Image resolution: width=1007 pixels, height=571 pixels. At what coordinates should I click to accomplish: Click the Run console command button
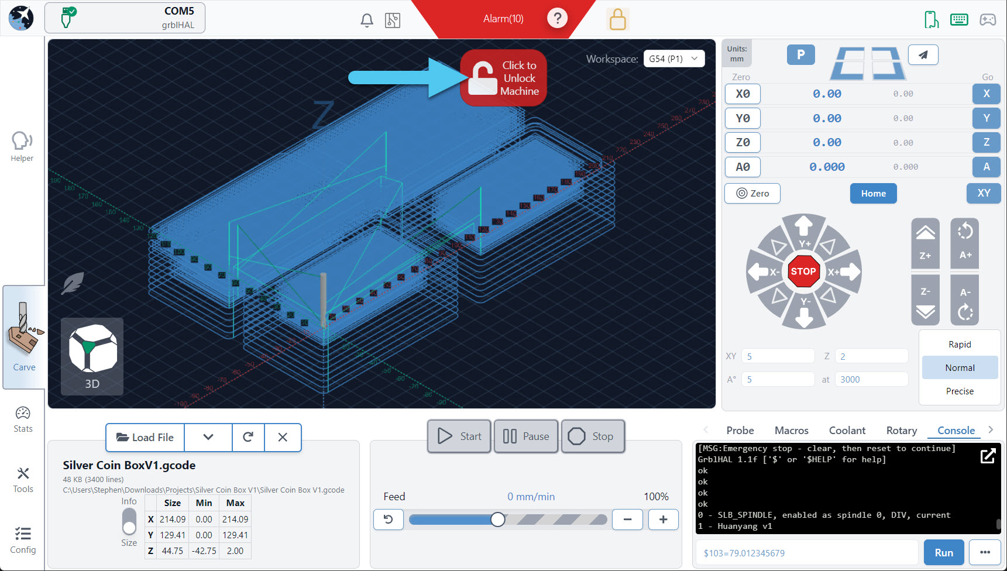click(x=944, y=552)
